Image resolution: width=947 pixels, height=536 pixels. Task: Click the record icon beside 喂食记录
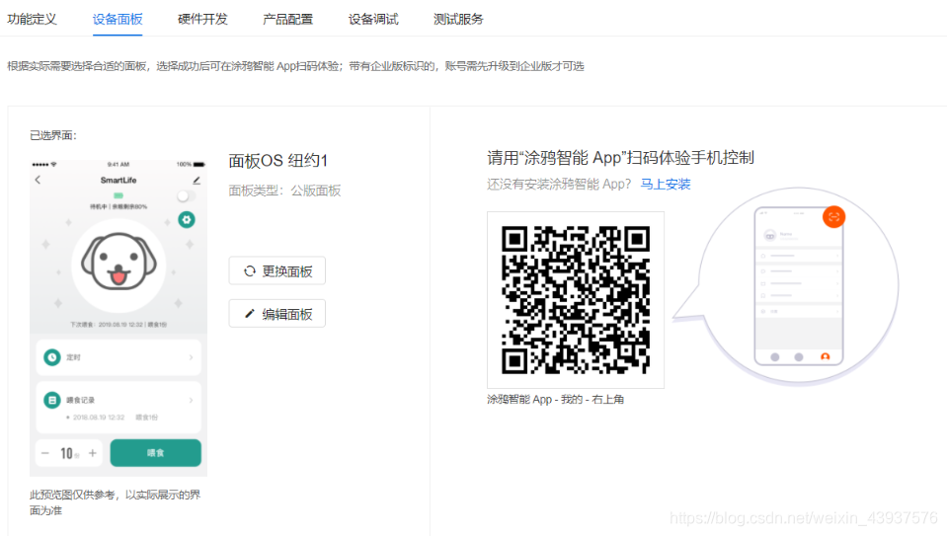coord(52,400)
